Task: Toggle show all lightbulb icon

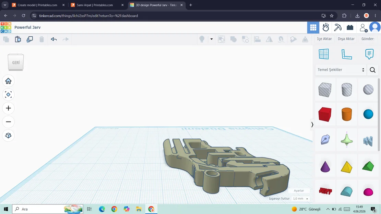Action: [202, 39]
